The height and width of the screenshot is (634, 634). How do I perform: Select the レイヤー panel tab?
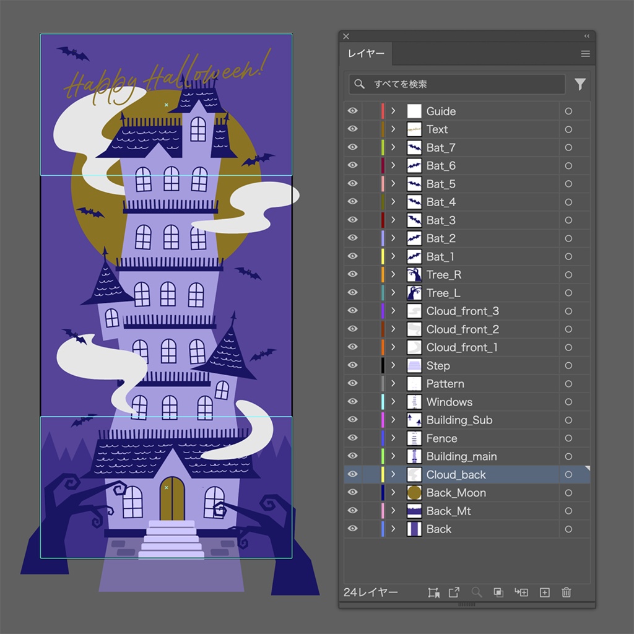(x=366, y=54)
